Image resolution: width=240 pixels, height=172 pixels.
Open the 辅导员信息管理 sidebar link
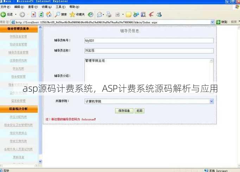(x=18, y=53)
